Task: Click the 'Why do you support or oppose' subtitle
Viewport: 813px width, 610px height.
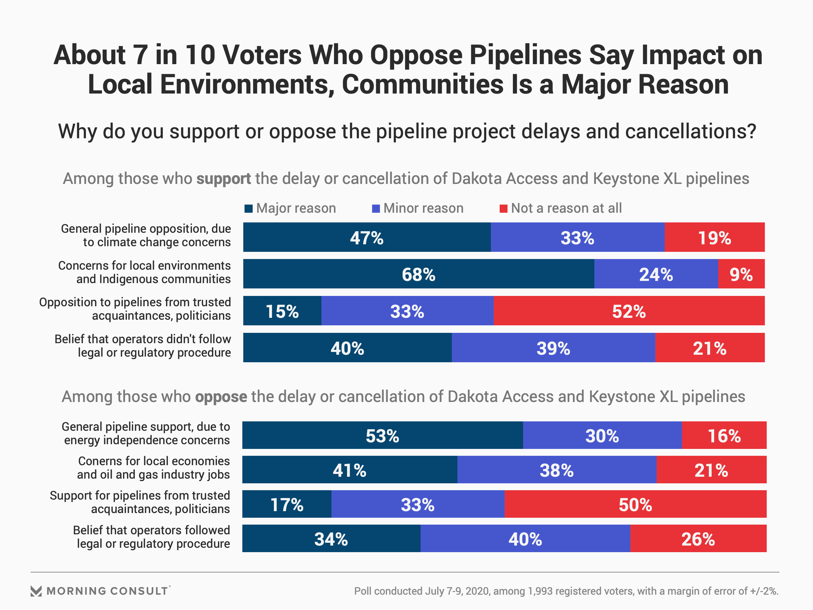Action: pos(407,131)
